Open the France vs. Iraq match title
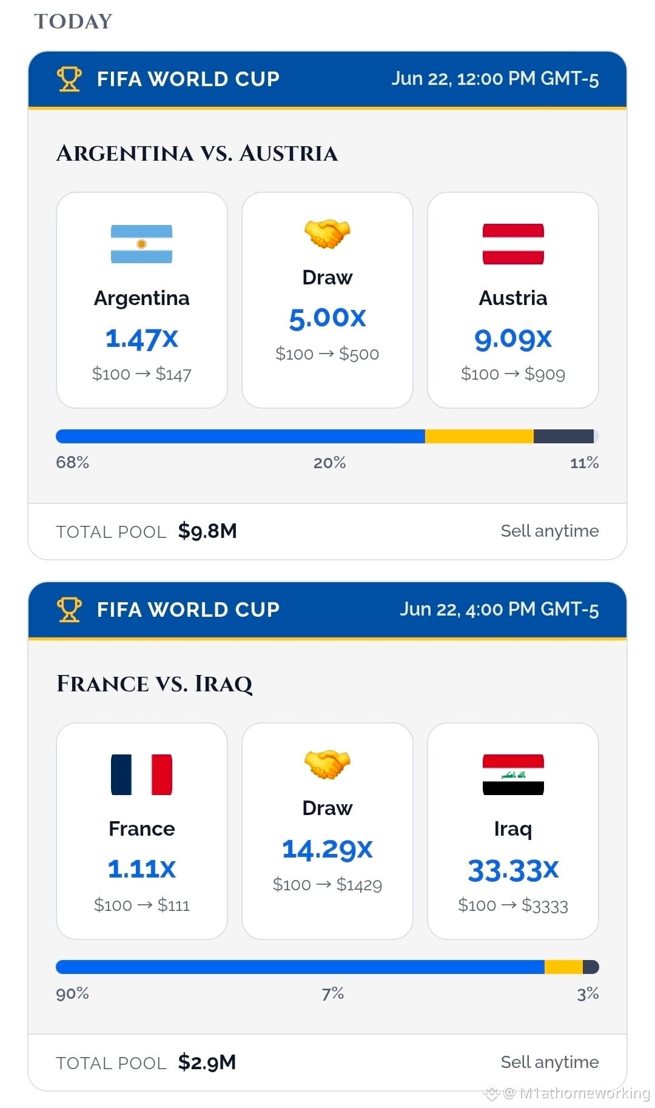This screenshot has height=1108, width=655. point(155,684)
